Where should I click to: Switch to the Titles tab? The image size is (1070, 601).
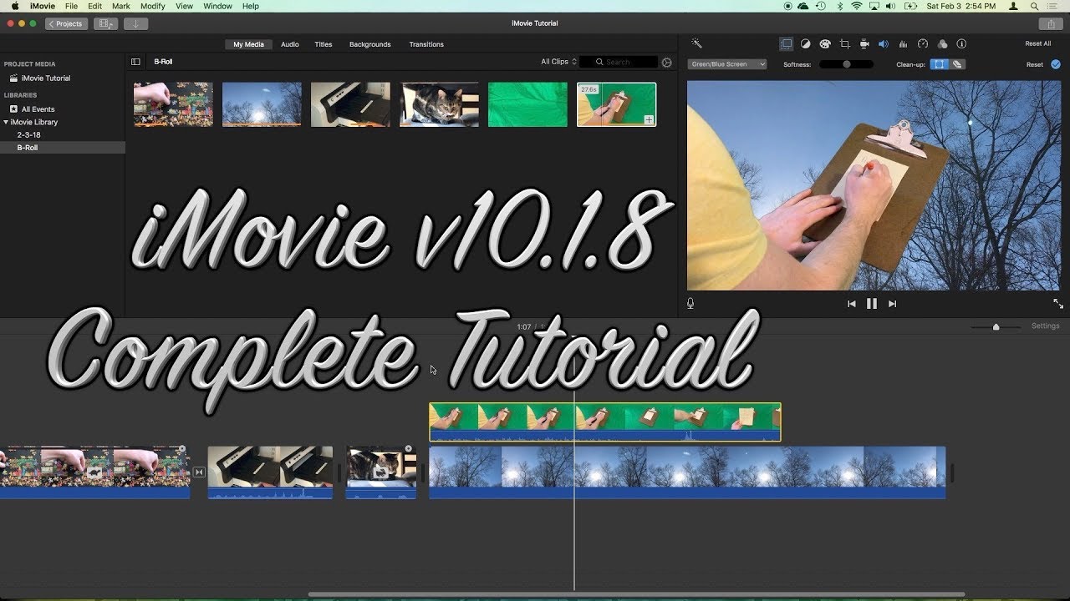point(324,44)
